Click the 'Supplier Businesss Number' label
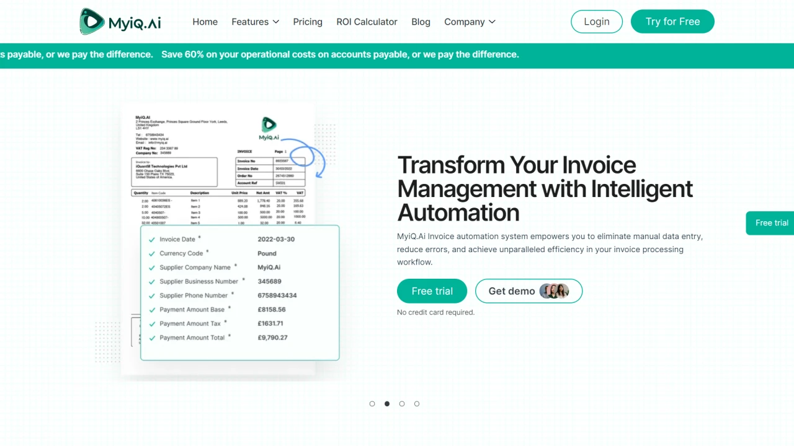794x446 pixels. 199,281
